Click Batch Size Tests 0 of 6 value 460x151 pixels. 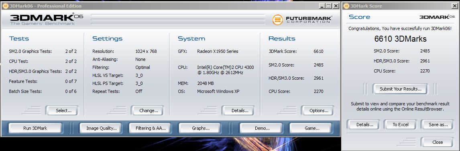click(x=71, y=91)
